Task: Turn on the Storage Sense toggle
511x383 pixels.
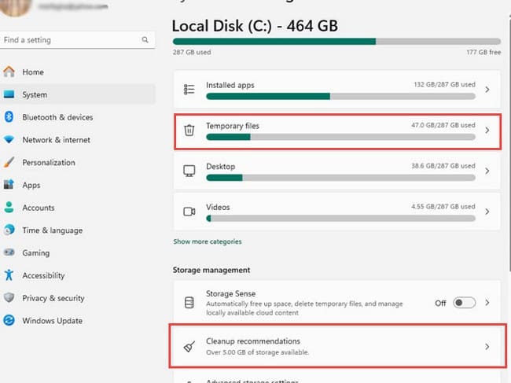Action: point(464,302)
